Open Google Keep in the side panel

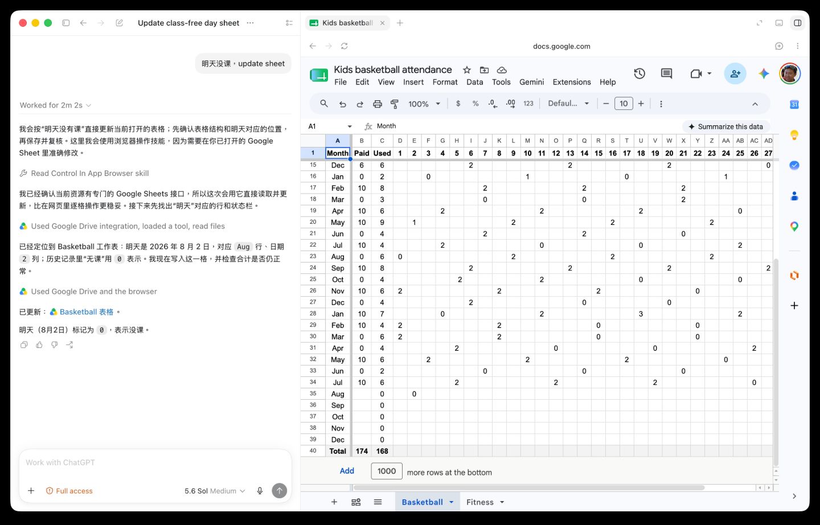click(794, 135)
